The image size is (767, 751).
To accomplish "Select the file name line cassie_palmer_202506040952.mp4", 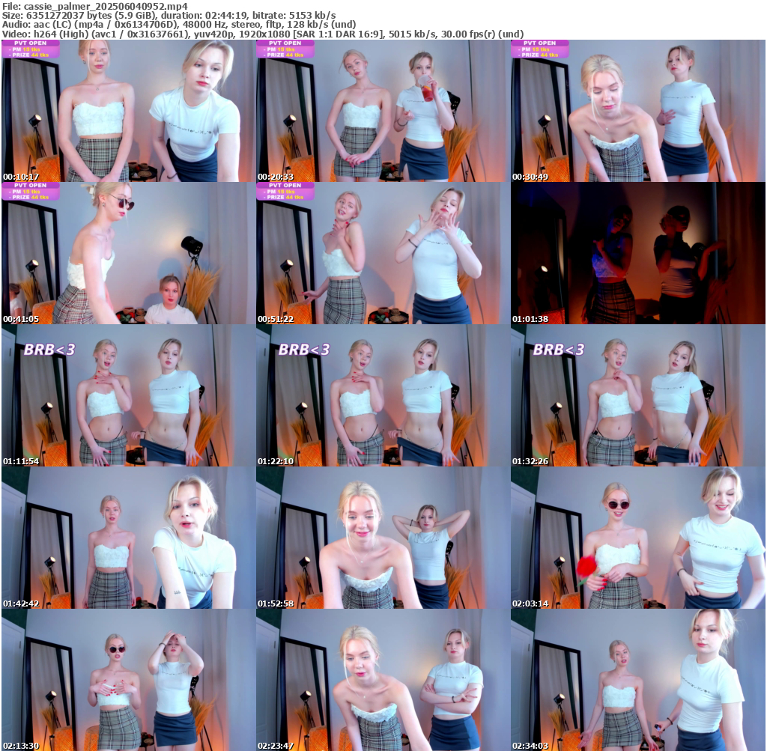I will pyautogui.click(x=95, y=6).
